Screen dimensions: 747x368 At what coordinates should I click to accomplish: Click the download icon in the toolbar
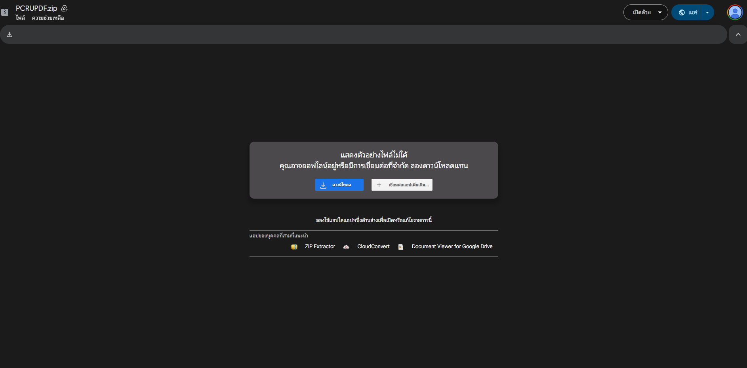[x=10, y=34]
